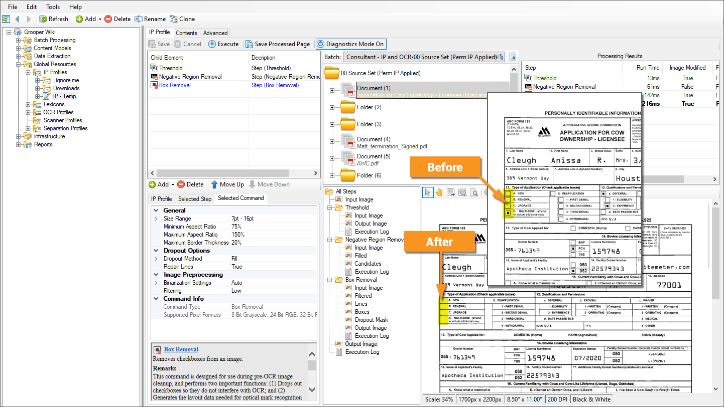Select the zoom-to-region magnifier tool
Image resolution: width=724 pixels, height=407 pixels.
click(462, 192)
